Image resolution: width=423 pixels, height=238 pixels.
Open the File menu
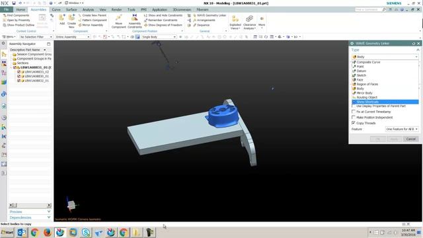(6, 10)
